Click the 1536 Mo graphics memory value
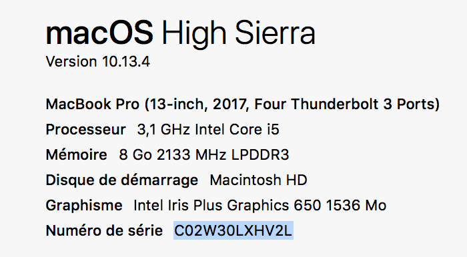Screen dimensions: 467x257 (x=356, y=205)
